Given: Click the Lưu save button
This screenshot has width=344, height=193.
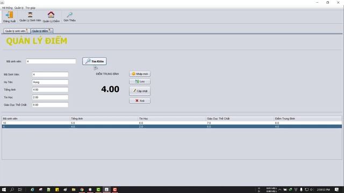Looking at the screenshot, I should coord(140,81).
